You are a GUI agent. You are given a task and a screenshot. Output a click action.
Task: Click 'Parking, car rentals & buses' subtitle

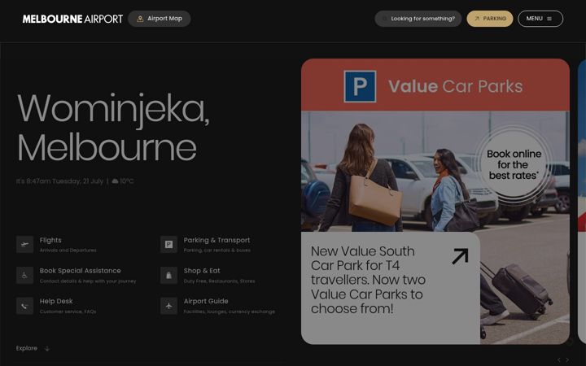[x=217, y=251]
